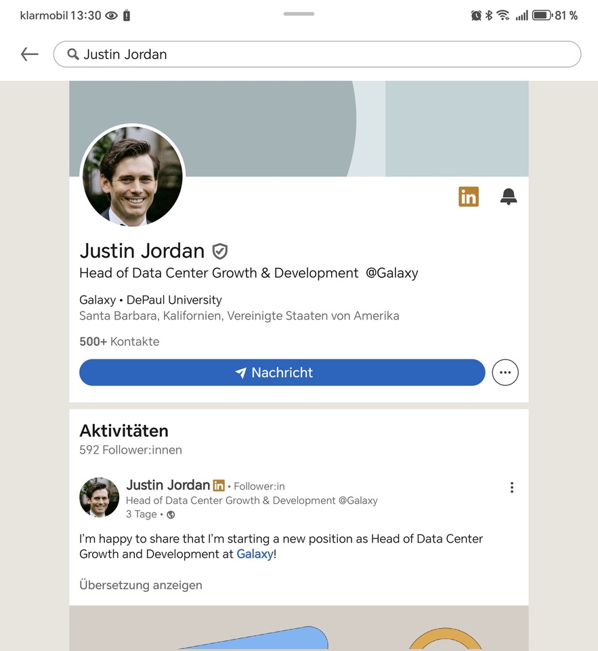Focus the search field containing "Justin Jordan"
The width and height of the screenshot is (598, 651).
click(325, 54)
